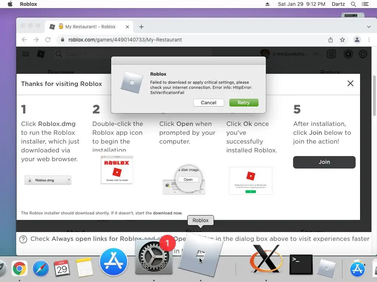
Task: Open the Roblox menu in menu bar
Action: click(x=28, y=4)
